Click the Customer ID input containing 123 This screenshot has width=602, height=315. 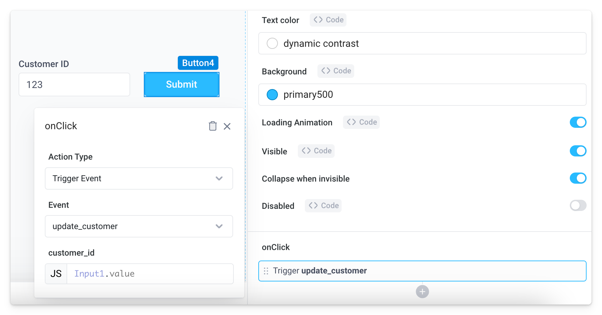(74, 84)
